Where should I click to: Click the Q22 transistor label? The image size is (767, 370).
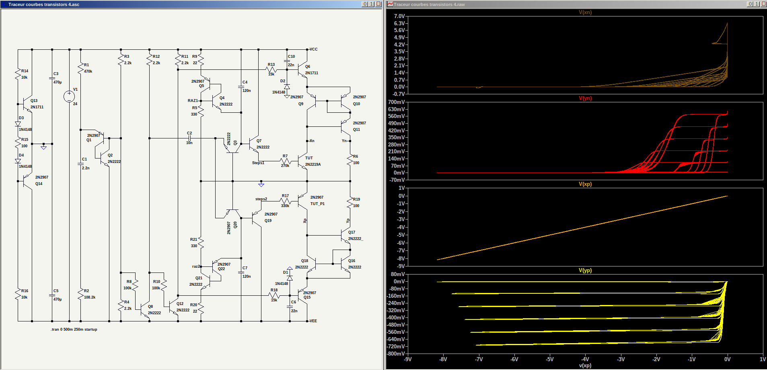(222, 269)
